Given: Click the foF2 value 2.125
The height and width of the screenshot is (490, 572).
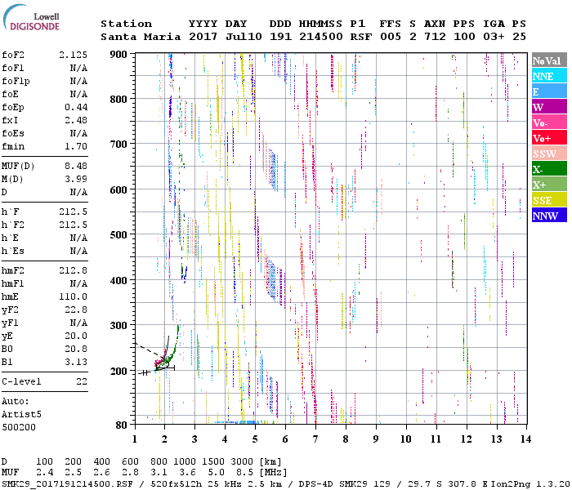Looking at the screenshot, I should tap(73, 55).
